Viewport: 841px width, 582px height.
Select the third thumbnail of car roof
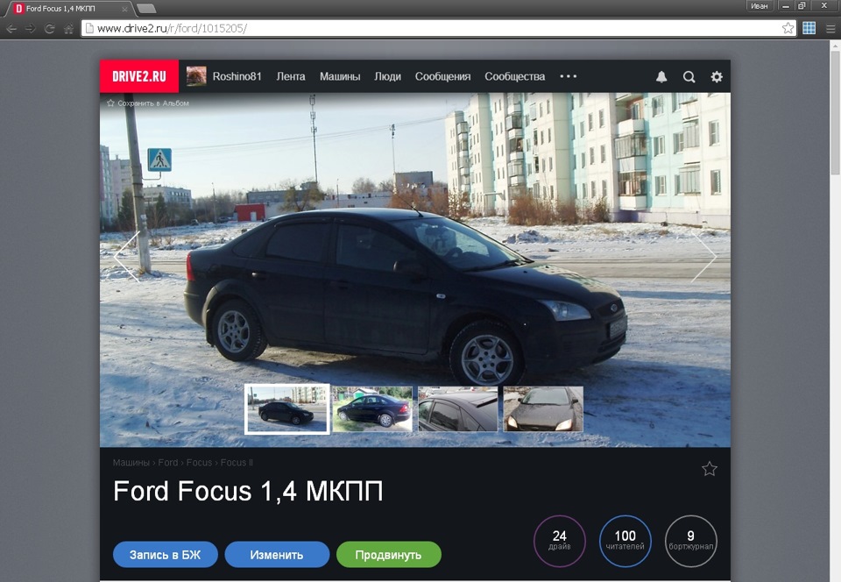pyautogui.click(x=458, y=408)
